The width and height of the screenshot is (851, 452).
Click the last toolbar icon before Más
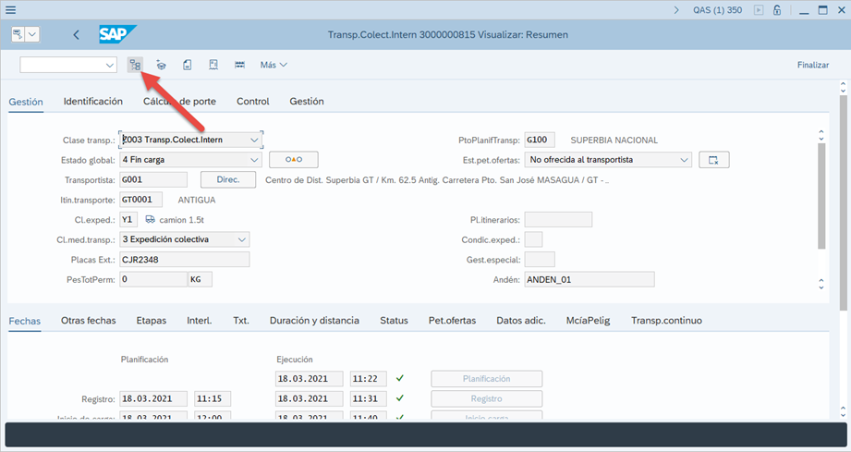pyautogui.click(x=239, y=65)
